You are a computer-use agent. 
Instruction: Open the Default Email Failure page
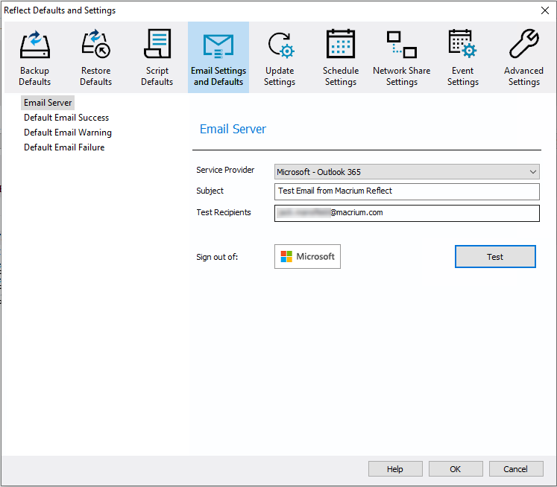64,147
